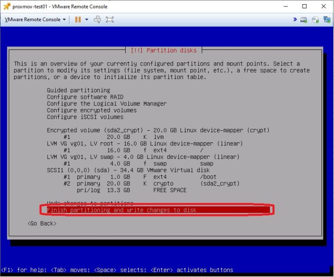Select the 16.0 GB ext4 root partition
This screenshot has height=277, width=334.
(134, 151)
